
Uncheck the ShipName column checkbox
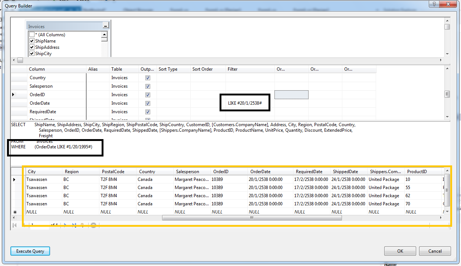[32, 41]
